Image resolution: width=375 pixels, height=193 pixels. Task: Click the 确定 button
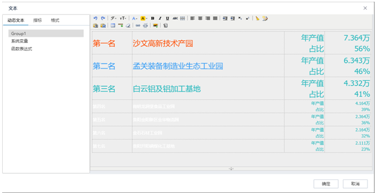(326, 184)
